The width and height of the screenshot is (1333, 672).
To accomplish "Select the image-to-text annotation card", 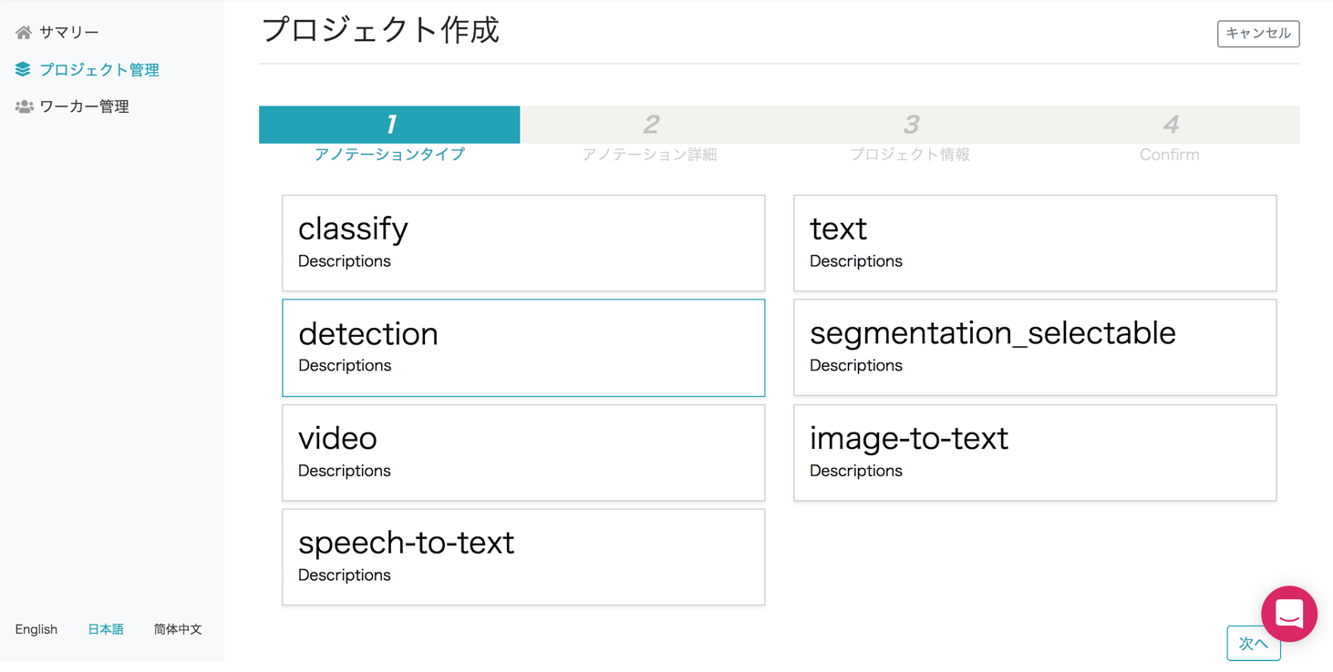I will [x=1035, y=453].
